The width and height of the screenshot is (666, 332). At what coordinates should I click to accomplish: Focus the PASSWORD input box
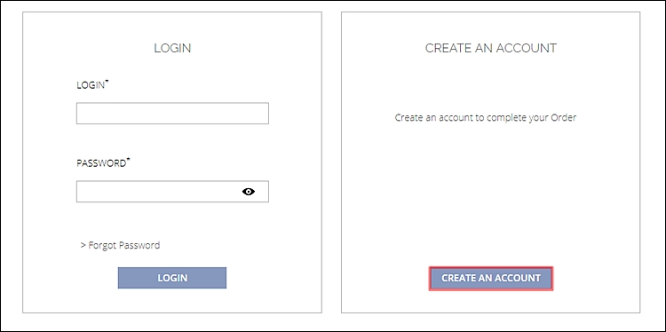click(172, 192)
